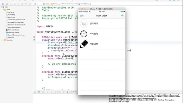Screen dimensions: 183x103
Task: Click the iPhone 7 simulator title bar
Action: point(102,9)
